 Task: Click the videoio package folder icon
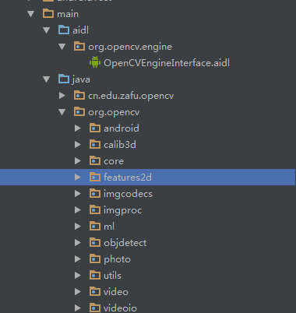95,308
